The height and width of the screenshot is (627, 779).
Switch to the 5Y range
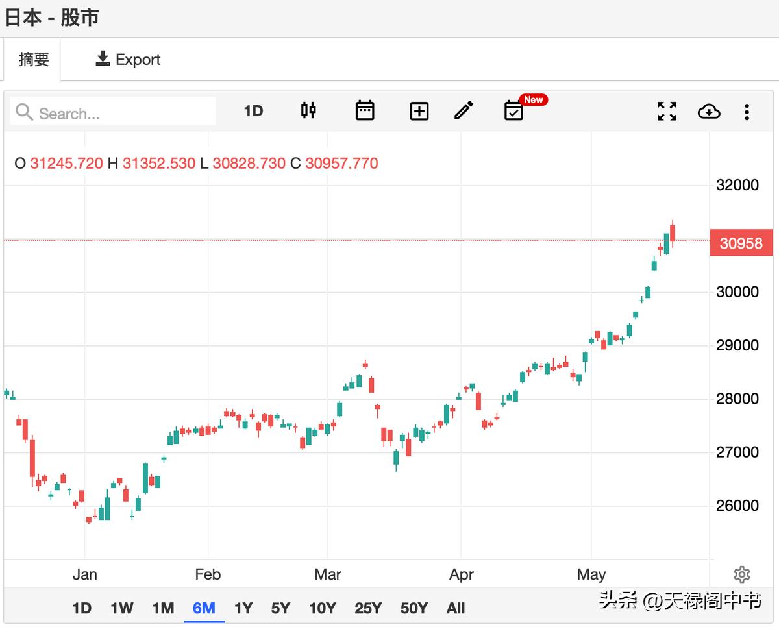(x=280, y=608)
